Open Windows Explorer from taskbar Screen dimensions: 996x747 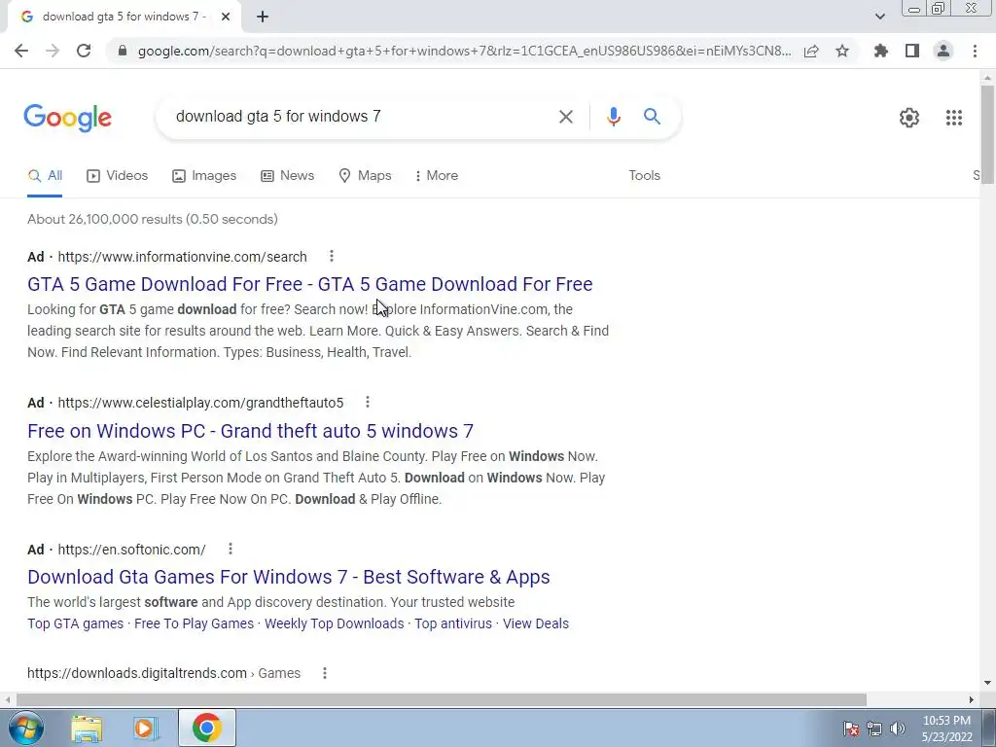87,728
